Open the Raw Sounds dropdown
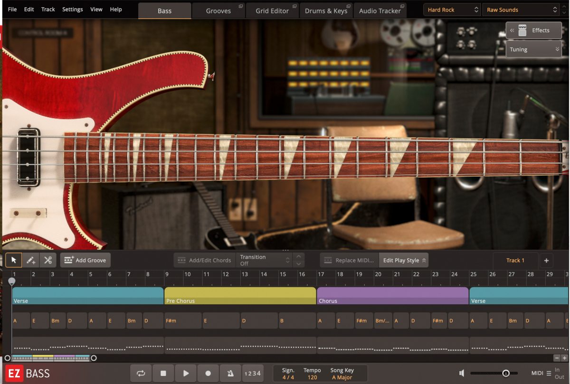Viewport: 570px width, 384px height. [x=520, y=9]
